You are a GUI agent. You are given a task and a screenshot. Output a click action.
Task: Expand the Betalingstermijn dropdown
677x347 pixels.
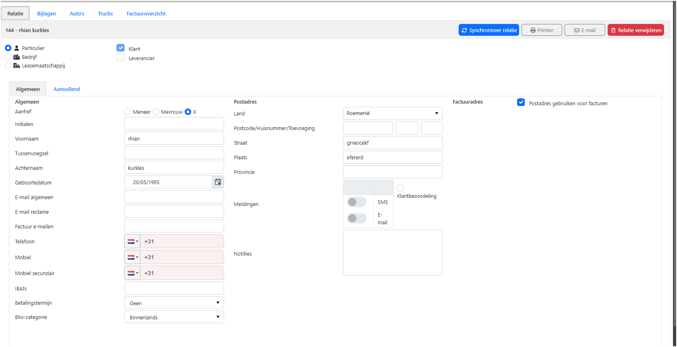174,303
